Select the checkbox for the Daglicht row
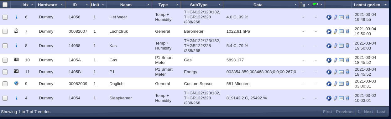Screen dimensions: 391x119 [5, 84]
